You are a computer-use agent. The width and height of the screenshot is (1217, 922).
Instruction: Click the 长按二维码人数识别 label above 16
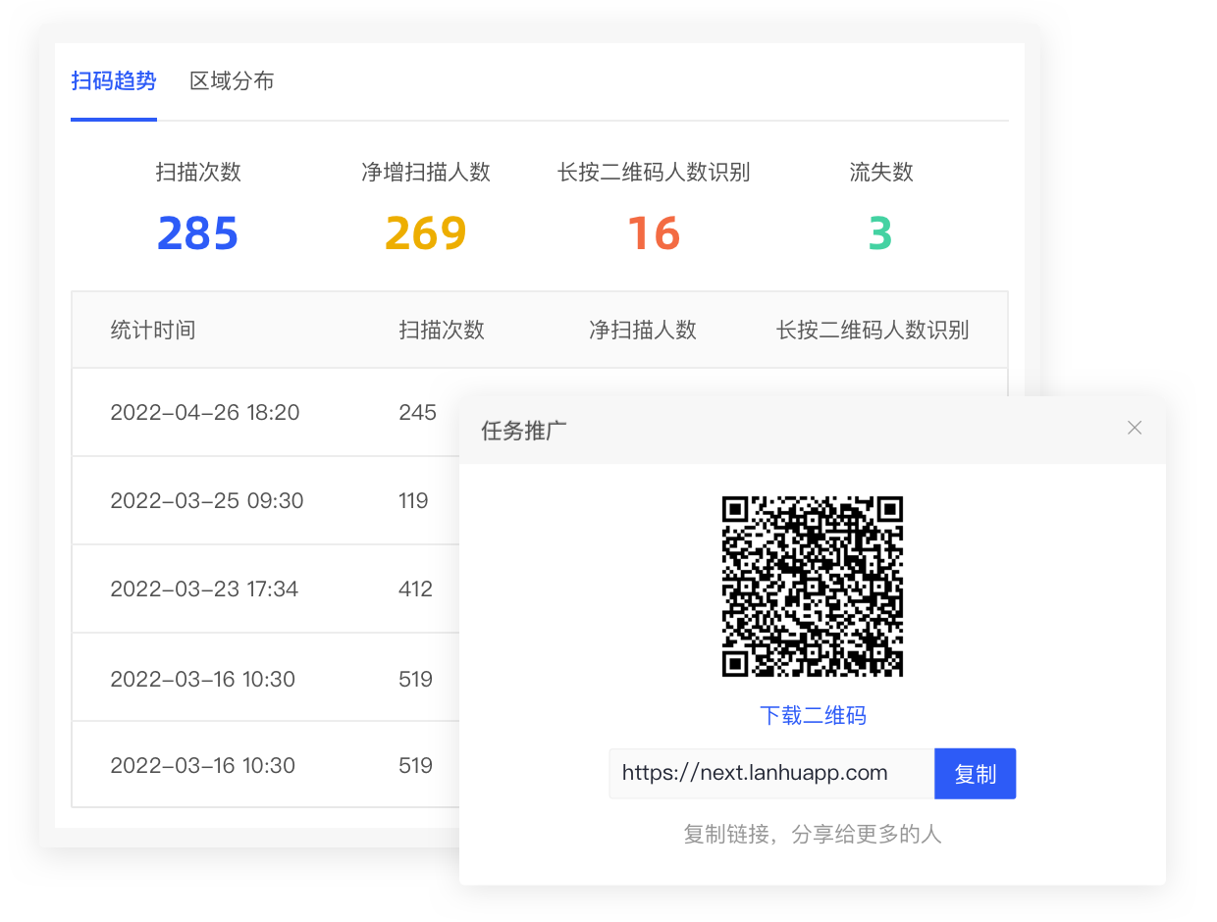(x=654, y=172)
